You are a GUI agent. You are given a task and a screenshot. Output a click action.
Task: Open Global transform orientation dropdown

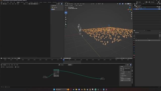(x=93, y=4)
